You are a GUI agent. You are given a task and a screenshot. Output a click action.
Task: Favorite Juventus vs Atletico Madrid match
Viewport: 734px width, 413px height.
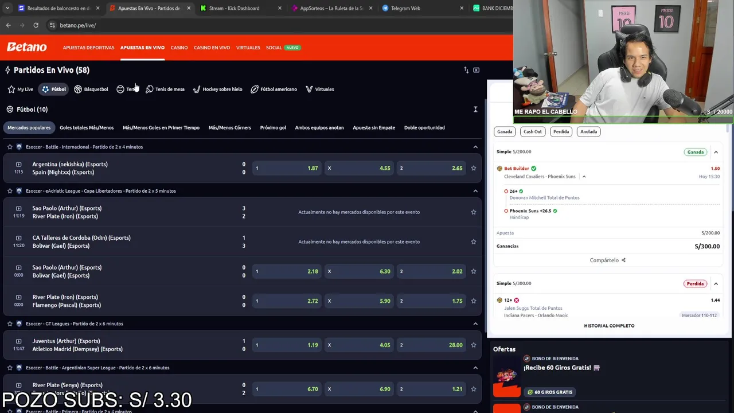coord(474,345)
